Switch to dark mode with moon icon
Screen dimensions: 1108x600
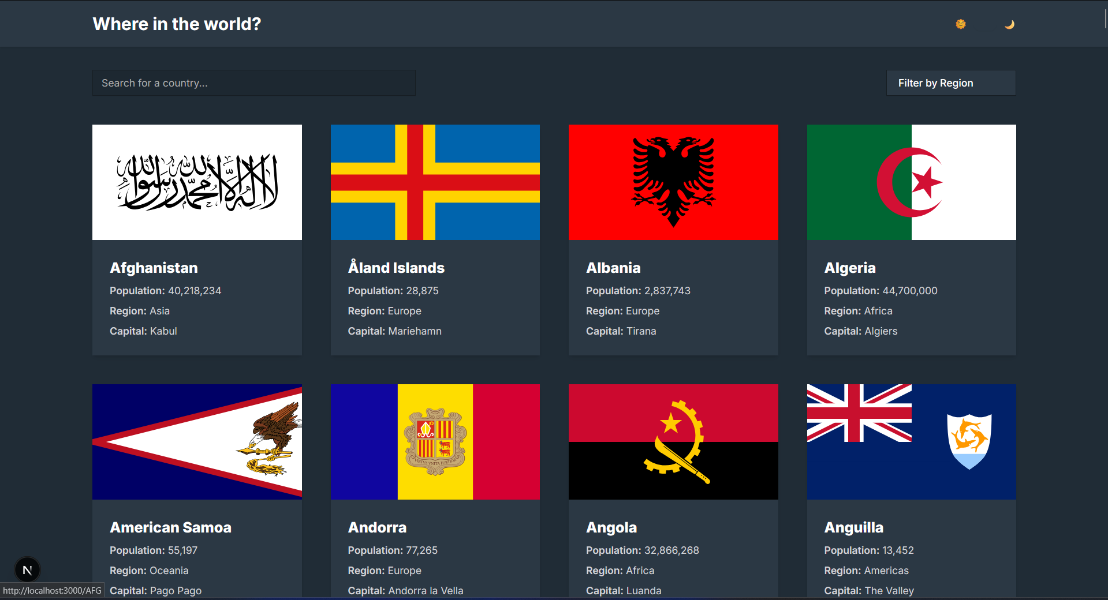pyautogui.click(x=1009, y=24)
